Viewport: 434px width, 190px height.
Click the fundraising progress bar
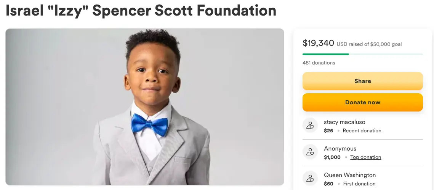[362, 54]
